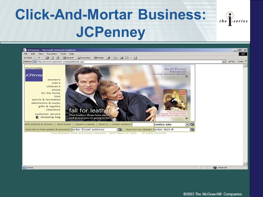
Task: Click the enter Email address field
Action: (x=94, y=129)
